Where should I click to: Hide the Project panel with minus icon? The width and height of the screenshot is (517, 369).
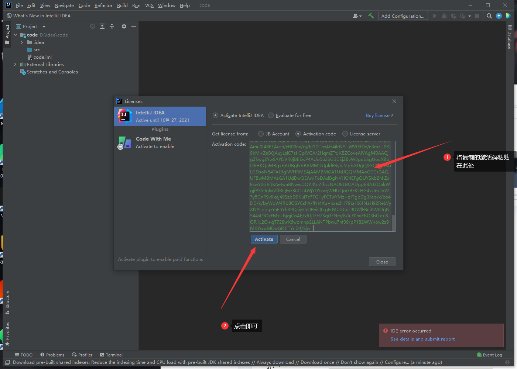pos(134,26)
